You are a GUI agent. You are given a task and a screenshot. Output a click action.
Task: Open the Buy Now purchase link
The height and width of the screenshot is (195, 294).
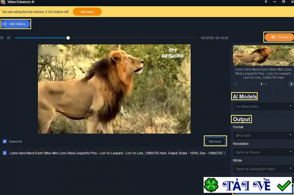(x=87, y=12)
